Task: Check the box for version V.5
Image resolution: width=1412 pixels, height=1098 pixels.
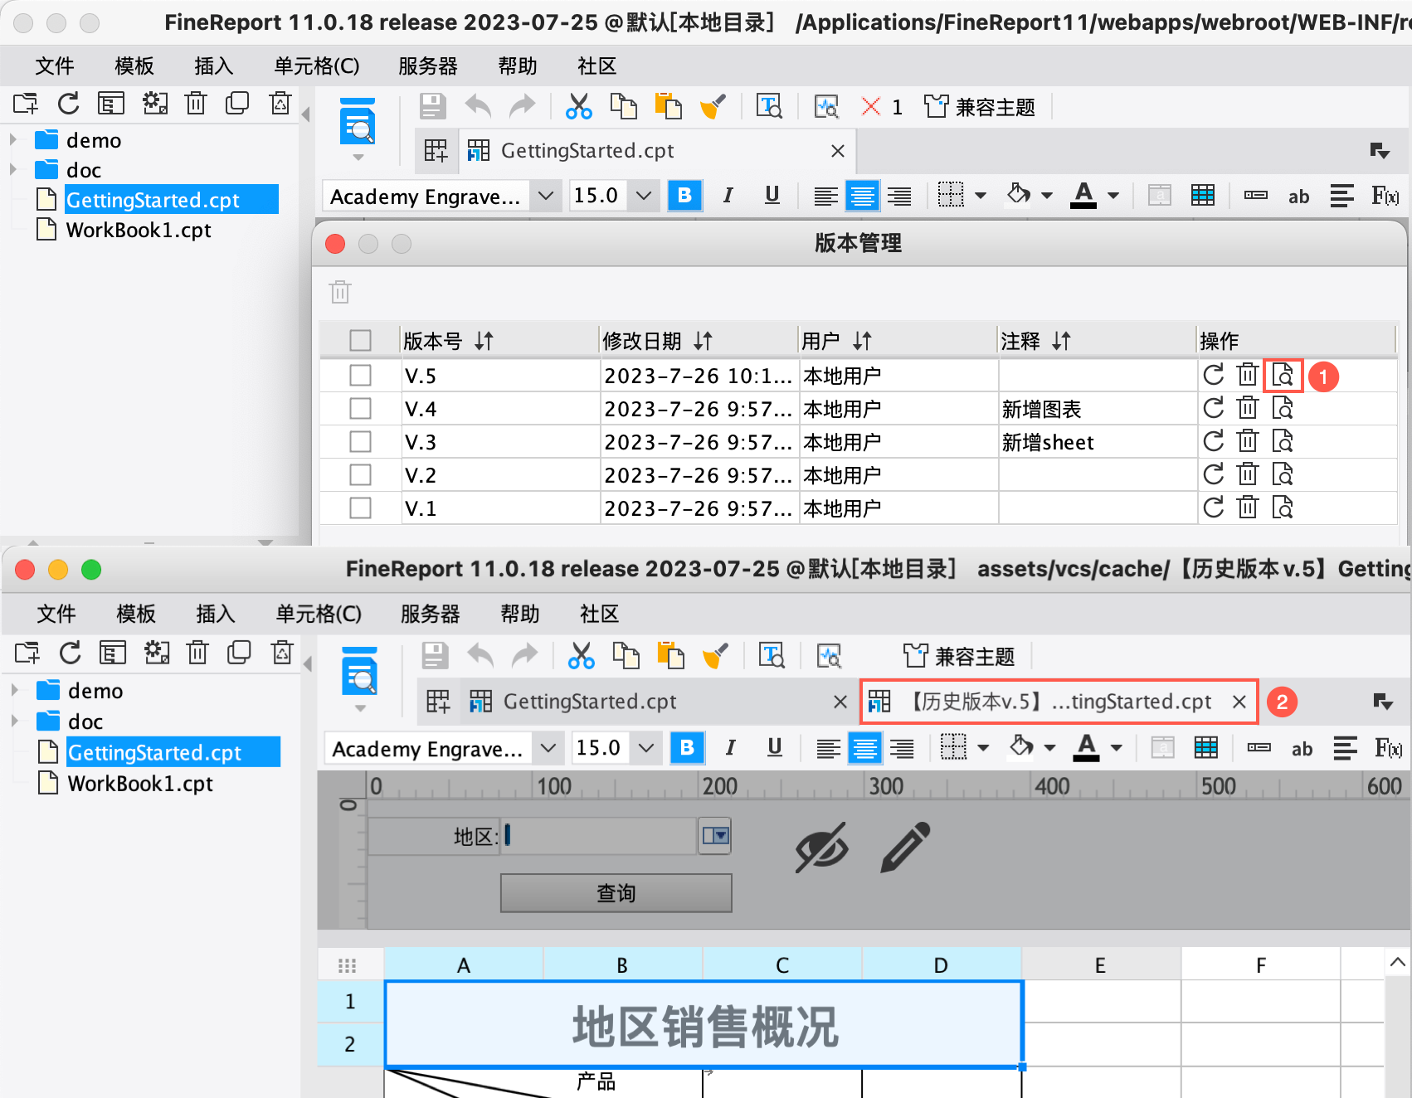Action: [360, 376]
